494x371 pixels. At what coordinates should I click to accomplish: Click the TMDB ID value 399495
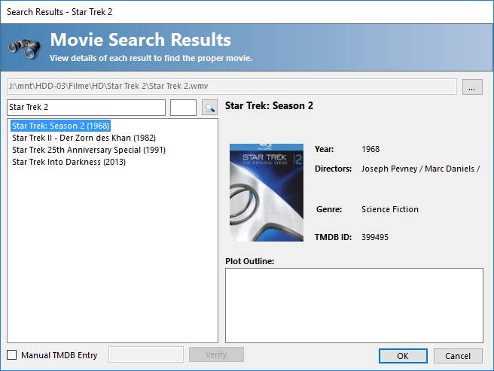[375, 237]
